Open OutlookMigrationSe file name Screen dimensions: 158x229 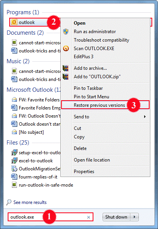[40, 169]
